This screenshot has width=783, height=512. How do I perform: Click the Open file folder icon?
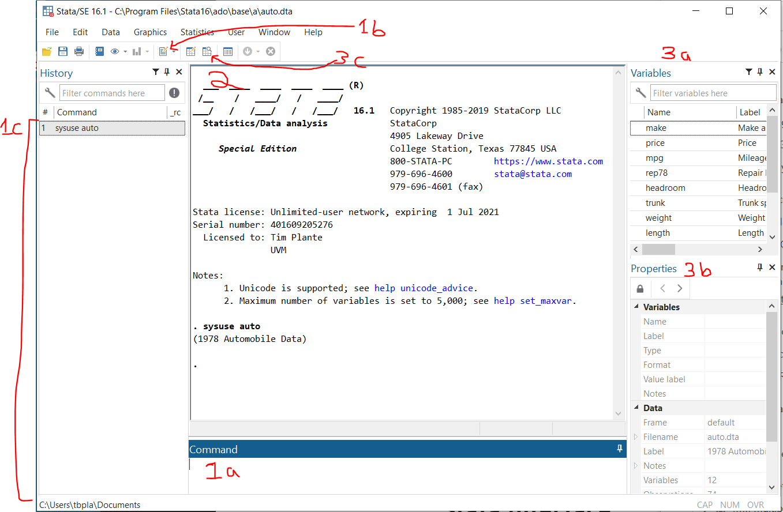click(x=47, y=51)
